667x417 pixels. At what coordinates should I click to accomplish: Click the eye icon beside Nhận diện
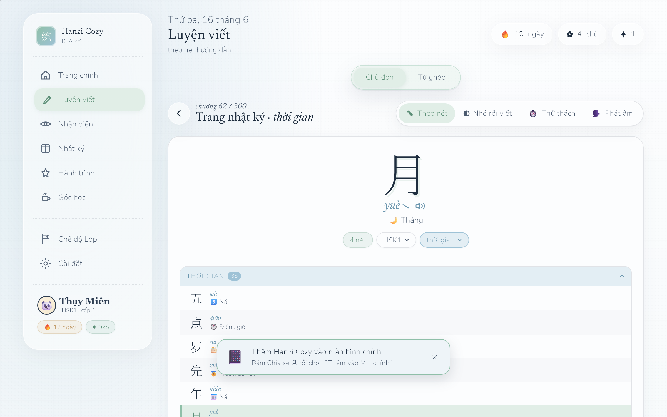click(46, 124)
